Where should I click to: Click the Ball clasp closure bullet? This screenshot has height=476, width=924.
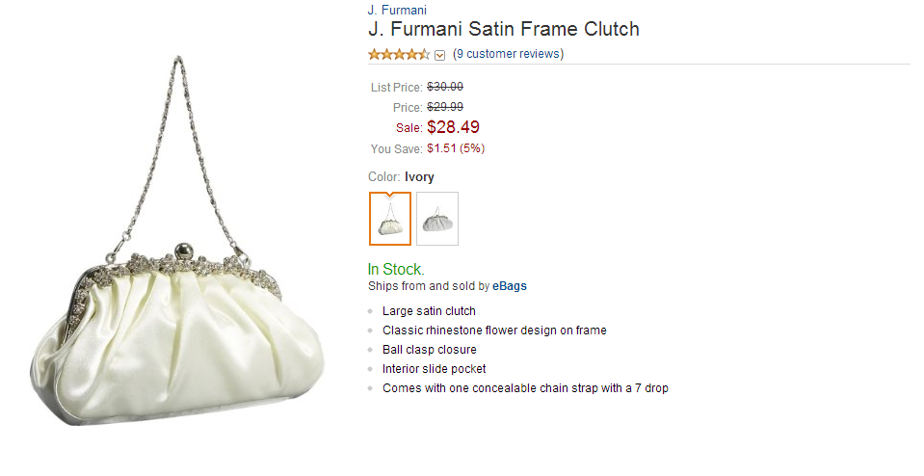[429, 350]
